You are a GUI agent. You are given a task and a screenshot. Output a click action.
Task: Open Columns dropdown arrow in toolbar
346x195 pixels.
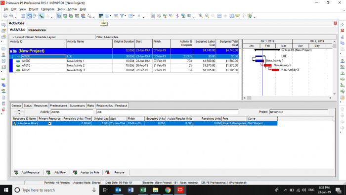click(x=111, y=16)
